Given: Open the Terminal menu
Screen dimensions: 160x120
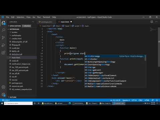Looking at the screenshot, I should (x=46, y=17).
